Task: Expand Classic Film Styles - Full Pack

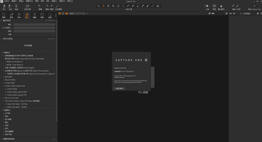Action: click(x=5, y=104)
